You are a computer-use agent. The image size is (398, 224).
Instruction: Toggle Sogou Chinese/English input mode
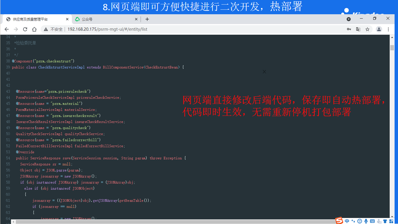tap(347, 221)
